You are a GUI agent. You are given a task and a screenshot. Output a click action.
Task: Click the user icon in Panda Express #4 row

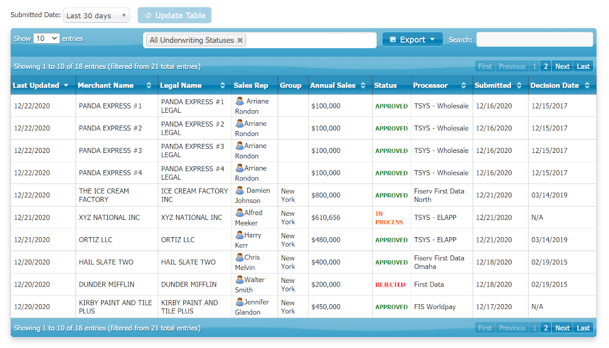[240, 168]
